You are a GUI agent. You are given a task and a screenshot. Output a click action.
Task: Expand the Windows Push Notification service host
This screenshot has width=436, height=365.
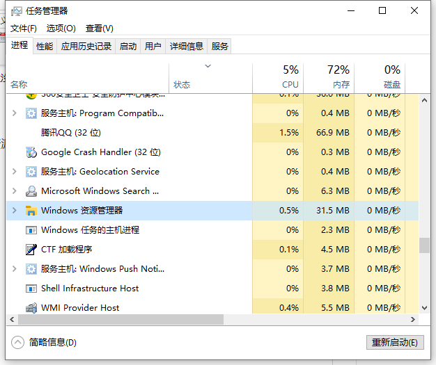tap(14, 269)
